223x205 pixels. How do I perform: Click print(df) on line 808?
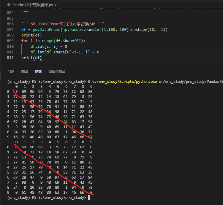[31, 35]
